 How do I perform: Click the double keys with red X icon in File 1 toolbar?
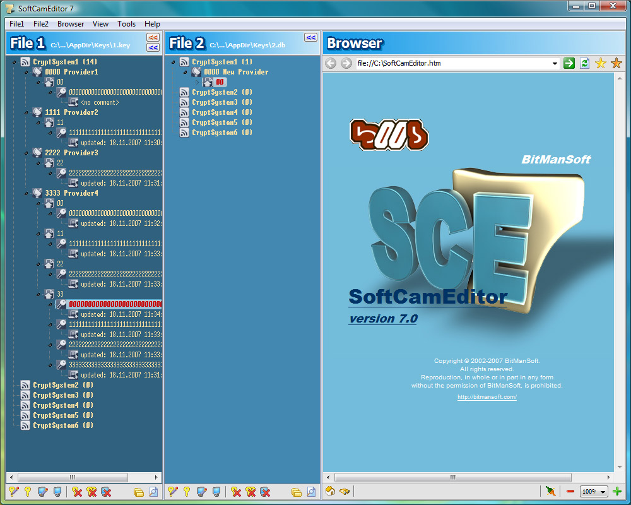click(x=91, y=492)
